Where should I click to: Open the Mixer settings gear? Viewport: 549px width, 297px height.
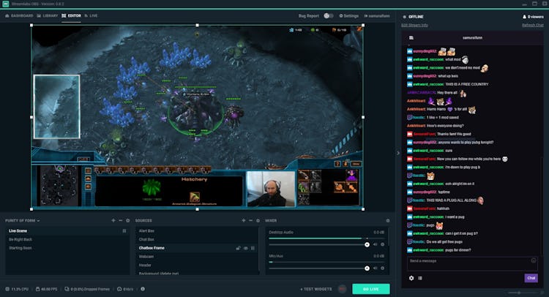[387, 221]
